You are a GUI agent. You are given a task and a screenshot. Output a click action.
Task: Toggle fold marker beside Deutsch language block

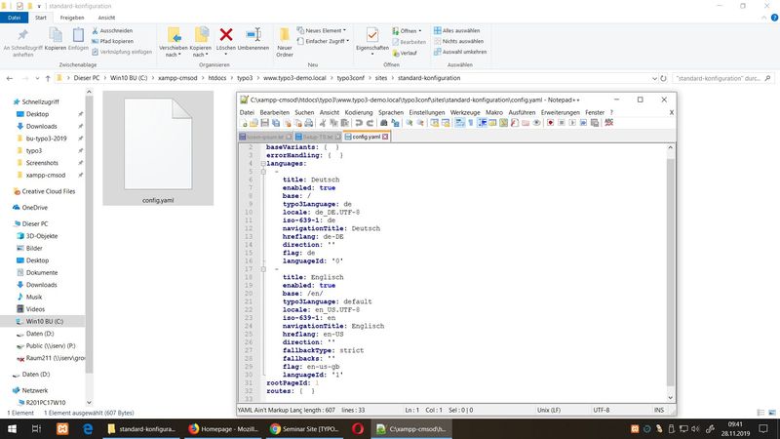(263, 173)
